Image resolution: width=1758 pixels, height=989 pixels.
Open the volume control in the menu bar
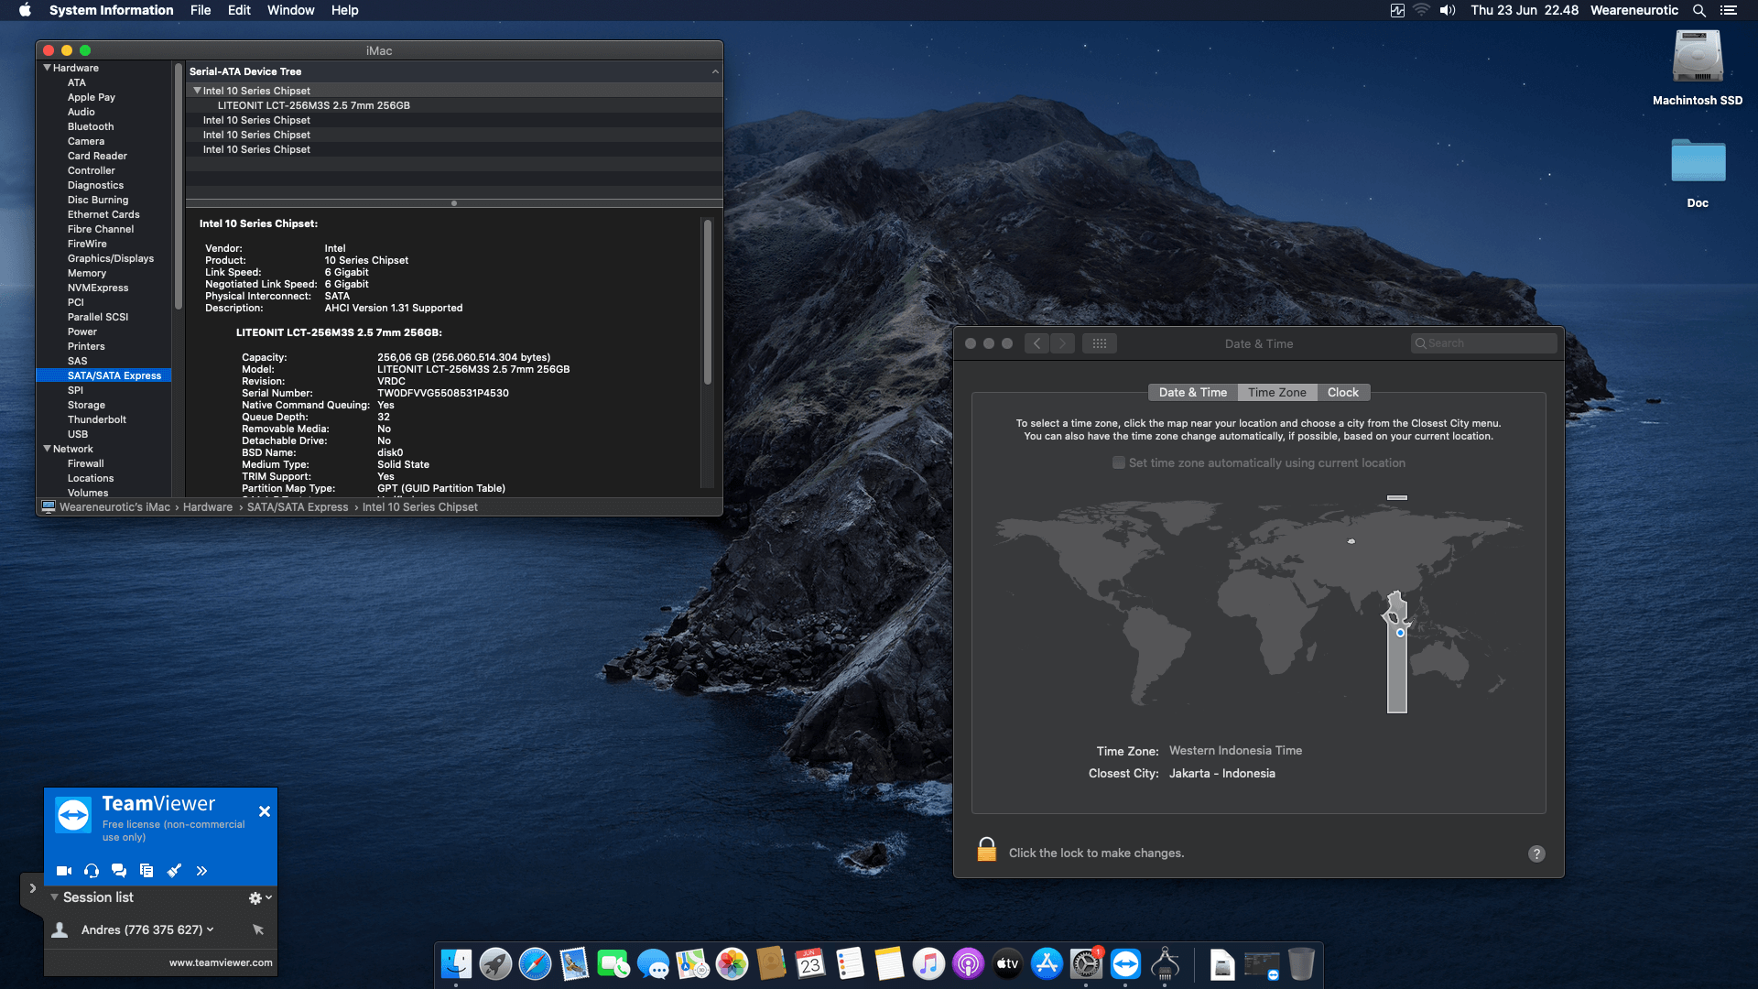(x=1448, y=10)
